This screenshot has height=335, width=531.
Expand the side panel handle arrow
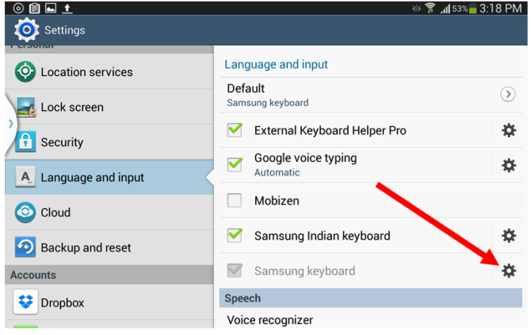pos(11,124)
